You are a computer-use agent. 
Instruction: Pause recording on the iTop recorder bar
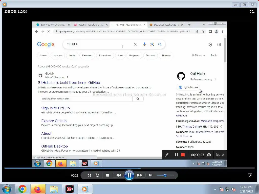point(176,155)
